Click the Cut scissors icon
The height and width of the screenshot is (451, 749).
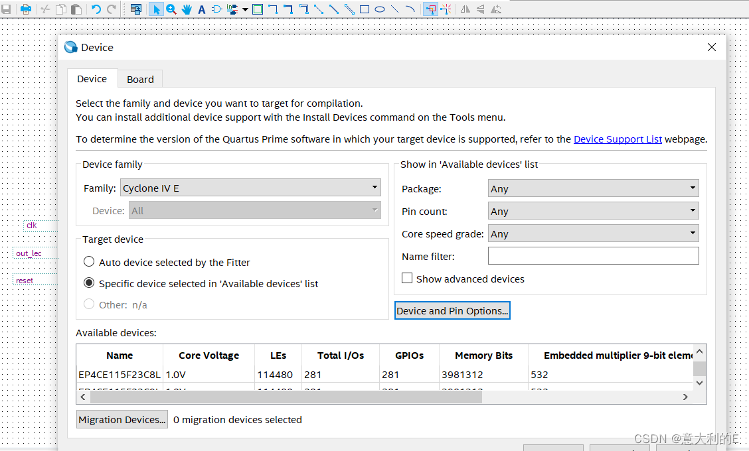(x=45, y=9)
